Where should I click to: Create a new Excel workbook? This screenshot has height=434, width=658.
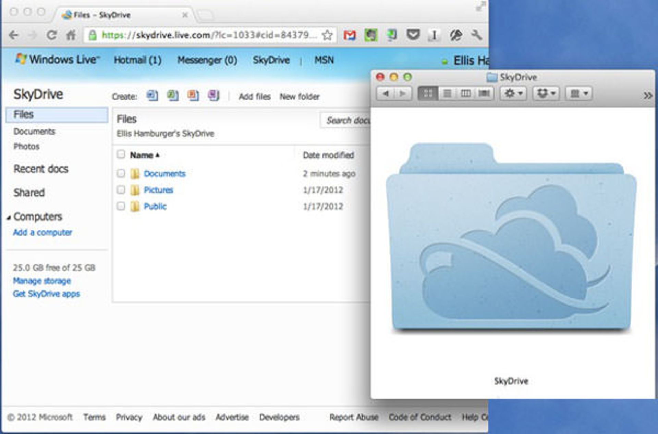tap(173, 96)
